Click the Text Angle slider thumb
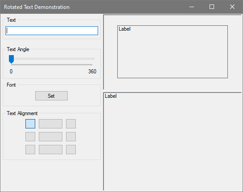The height and width of the screenshot is (192, 243). tap(11, 59)
